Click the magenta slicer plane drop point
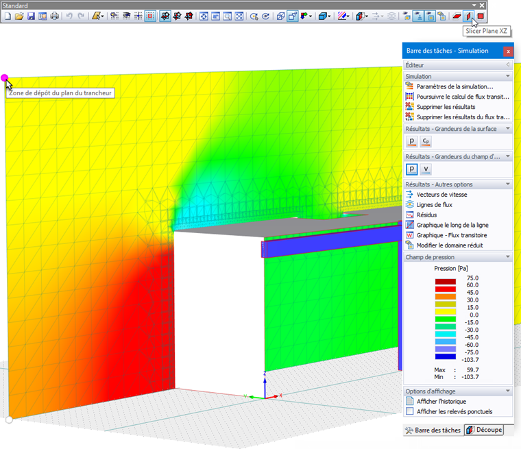Viewport: 521px width, 449px height. click(4, 77)
